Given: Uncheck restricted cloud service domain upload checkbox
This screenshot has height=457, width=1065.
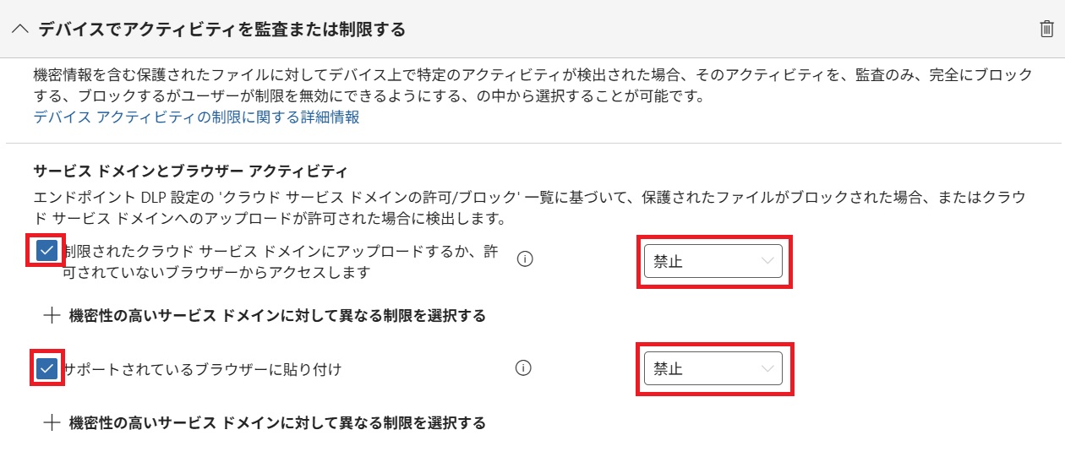Looking at the screenshot, I should pyautogui.click(x=47, y=251).
